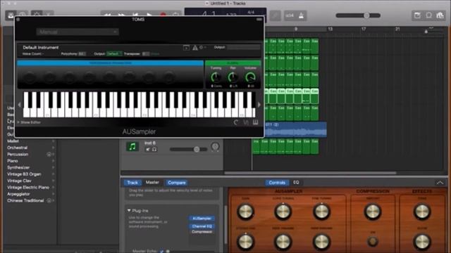Open the AUSampler plug-in slot

click(202, 219)
